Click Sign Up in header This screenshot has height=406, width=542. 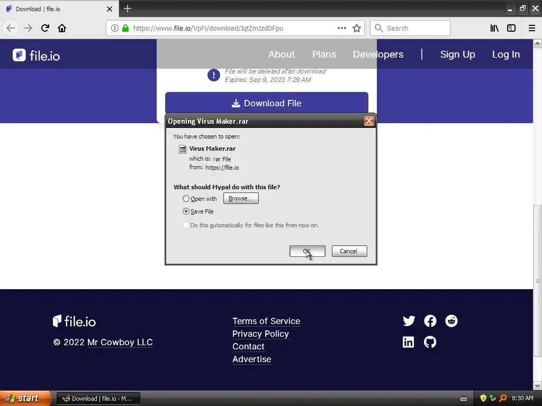coord(458,54)
